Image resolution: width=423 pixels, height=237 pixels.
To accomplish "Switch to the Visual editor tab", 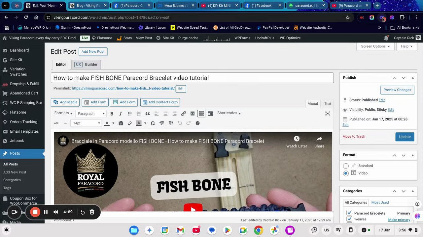I will (313, 104).
